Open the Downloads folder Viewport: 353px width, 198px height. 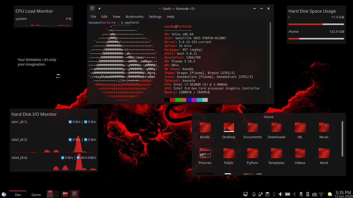pos(276,130)
